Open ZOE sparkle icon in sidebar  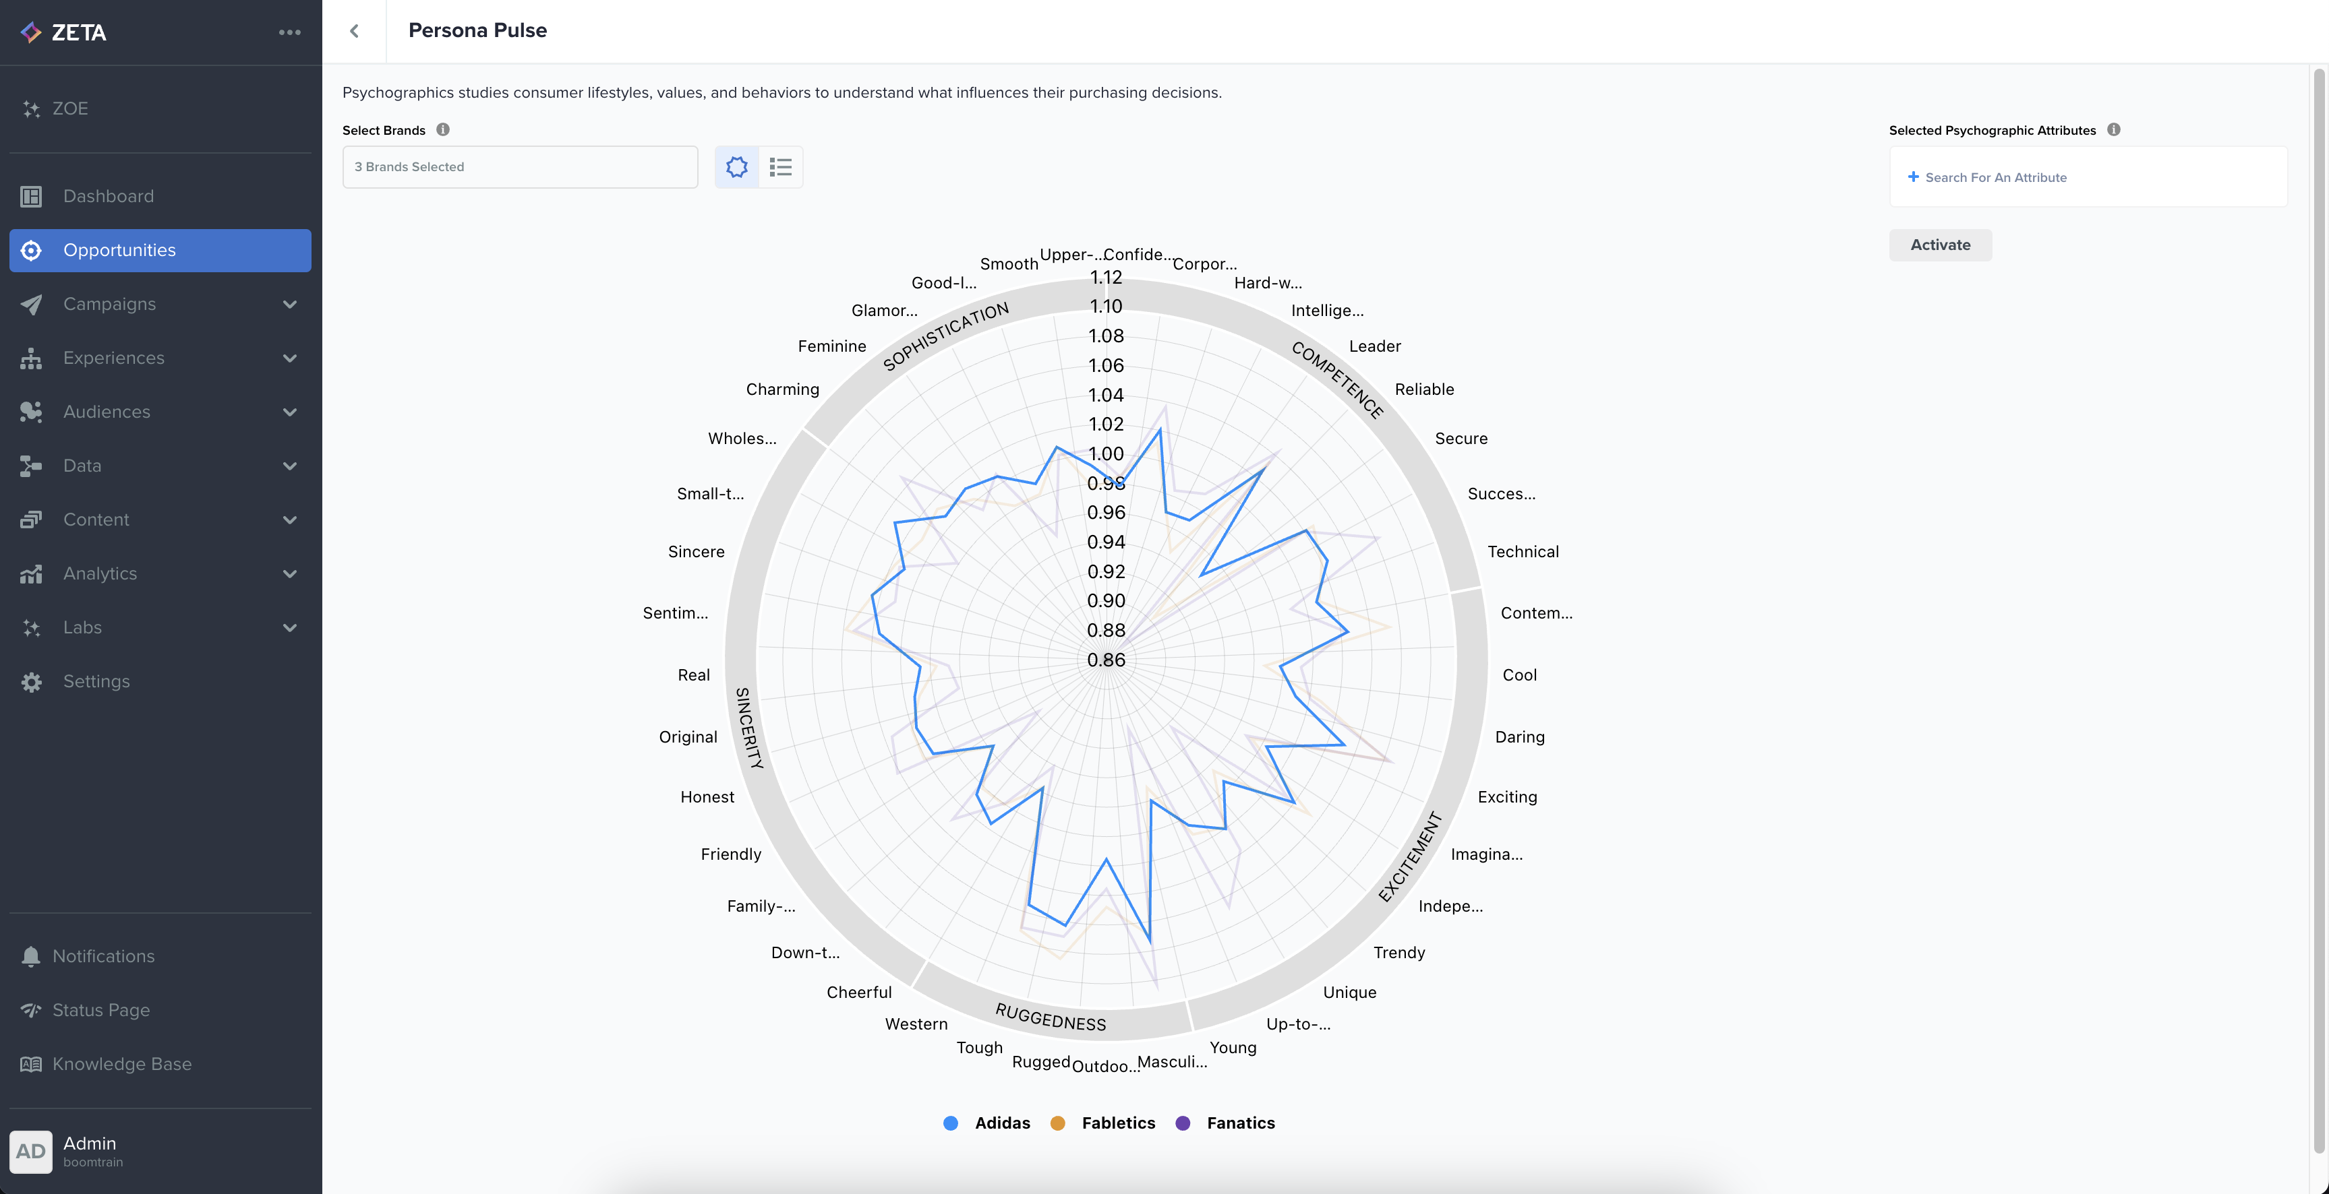(32, 108)
